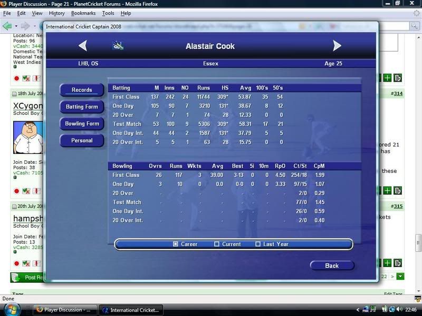Click the Back button in the game window

[x=332, y=265]
